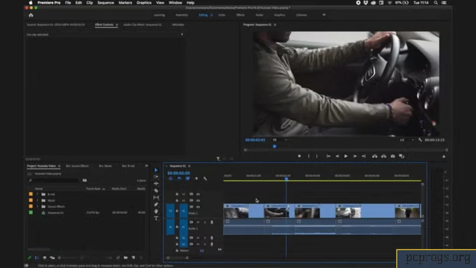Select the Selection tool arrow
Image resolution: width=476 pixels, height=268 pixels.
[156, 170]
